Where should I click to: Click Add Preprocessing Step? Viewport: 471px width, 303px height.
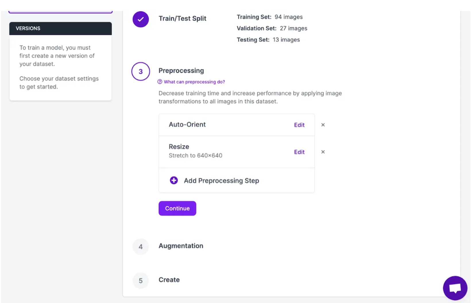click(221, 181)
